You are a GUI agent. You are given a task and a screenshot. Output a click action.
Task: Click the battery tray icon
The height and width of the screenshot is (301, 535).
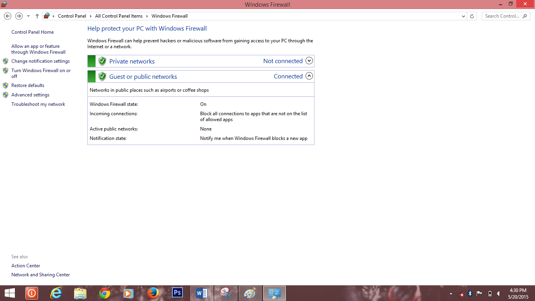(490, 294)
